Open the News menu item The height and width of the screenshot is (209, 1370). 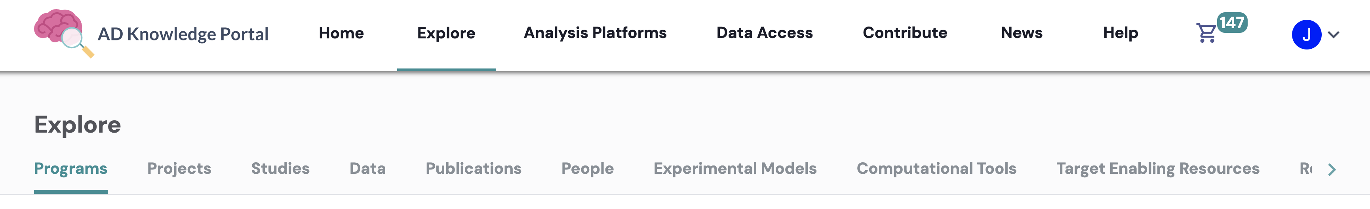point(1021,33)
